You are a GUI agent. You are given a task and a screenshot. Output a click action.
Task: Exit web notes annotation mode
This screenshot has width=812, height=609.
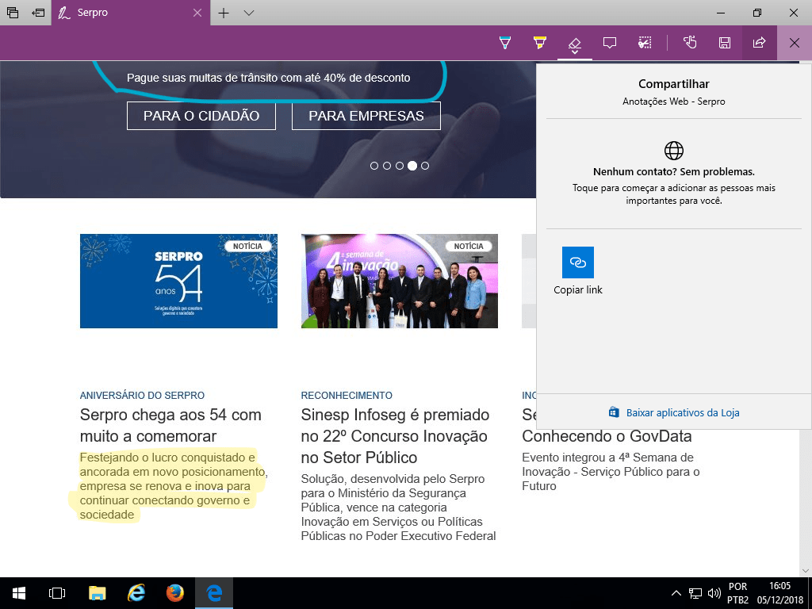point(794,43)
